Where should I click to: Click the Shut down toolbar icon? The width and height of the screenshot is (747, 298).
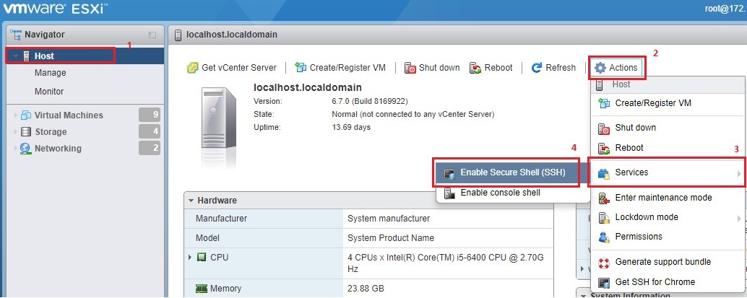pos(410,68)
